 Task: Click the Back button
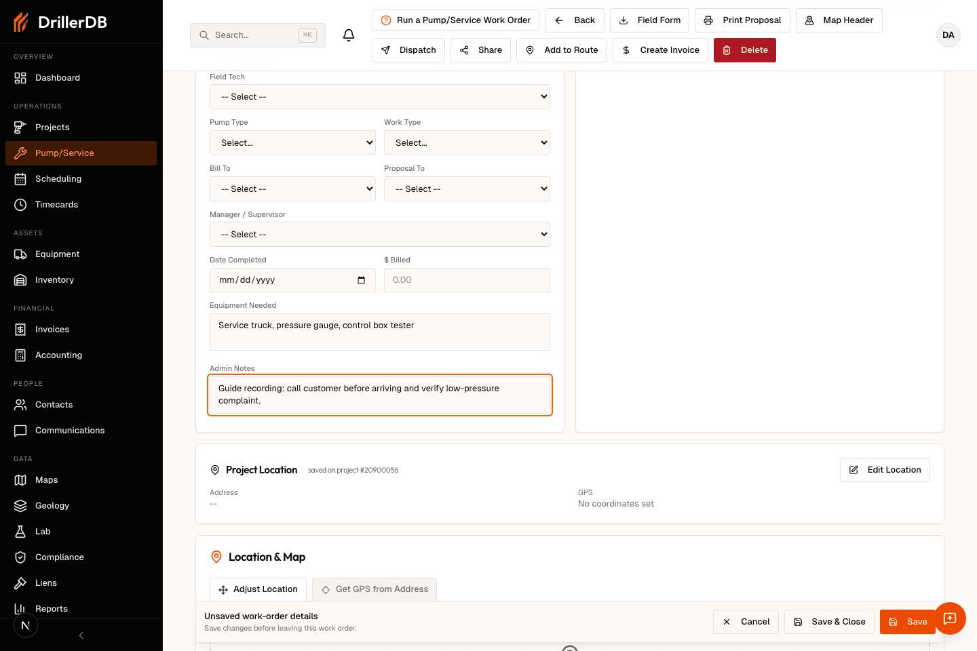tap(575, 20)
